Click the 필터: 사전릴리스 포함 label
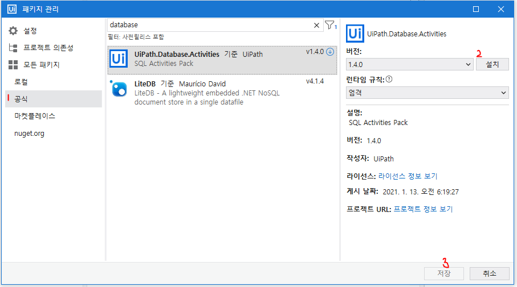Viewport: 517px width, 287px height. pos(136,37)
